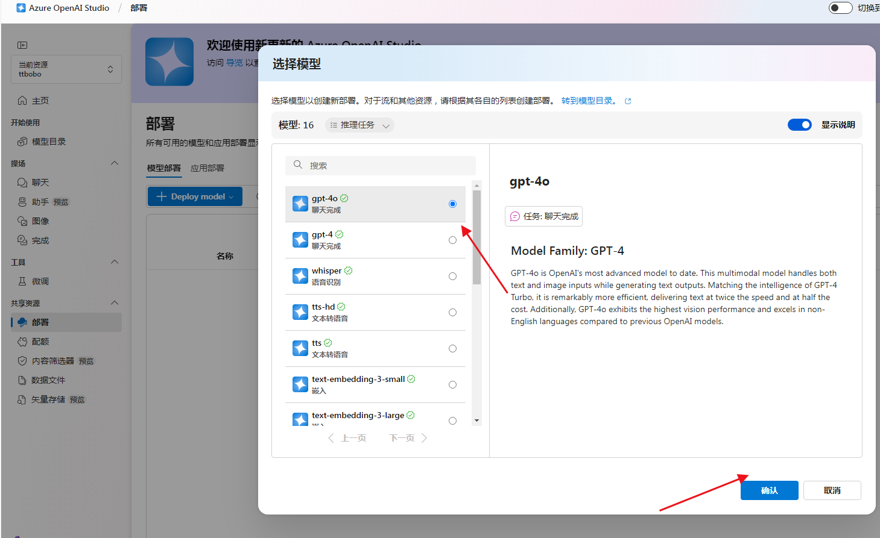Click the 导览 link in welcome banner
Viewport: 880px width, 538px height.
coord(235,63)
